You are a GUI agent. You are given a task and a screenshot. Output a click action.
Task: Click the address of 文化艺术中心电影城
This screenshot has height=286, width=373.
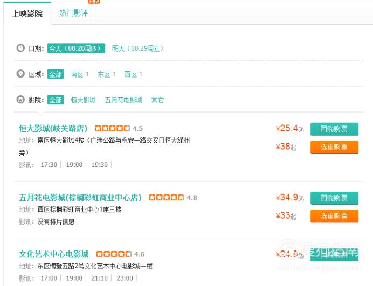tap(95, 266)
